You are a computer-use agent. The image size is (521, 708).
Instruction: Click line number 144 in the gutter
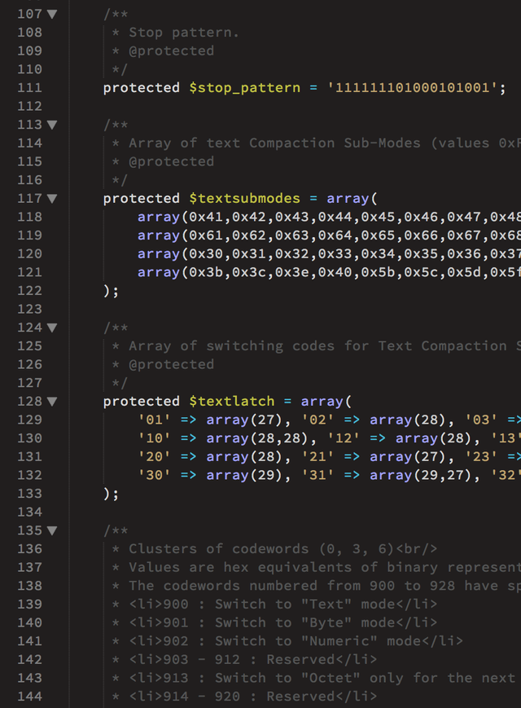point(30,697)
